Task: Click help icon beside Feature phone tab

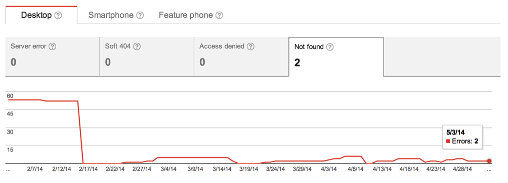Action: click(219, 16)
